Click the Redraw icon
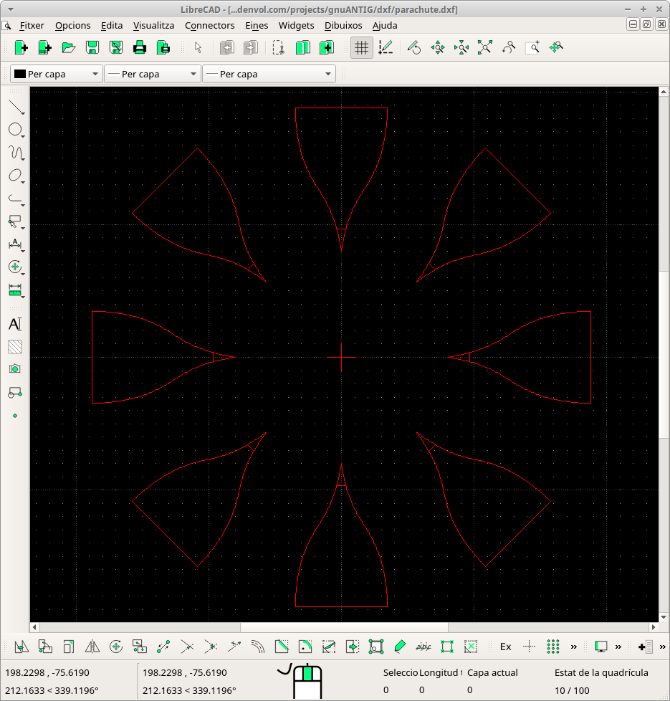 [414, 47]
